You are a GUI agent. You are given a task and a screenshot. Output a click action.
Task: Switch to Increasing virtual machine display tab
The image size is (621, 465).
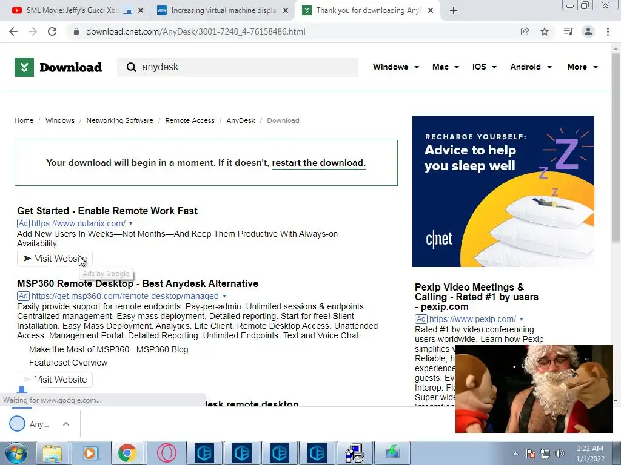point(223,11)
